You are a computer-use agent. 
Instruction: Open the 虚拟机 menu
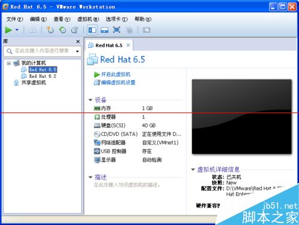88,19
